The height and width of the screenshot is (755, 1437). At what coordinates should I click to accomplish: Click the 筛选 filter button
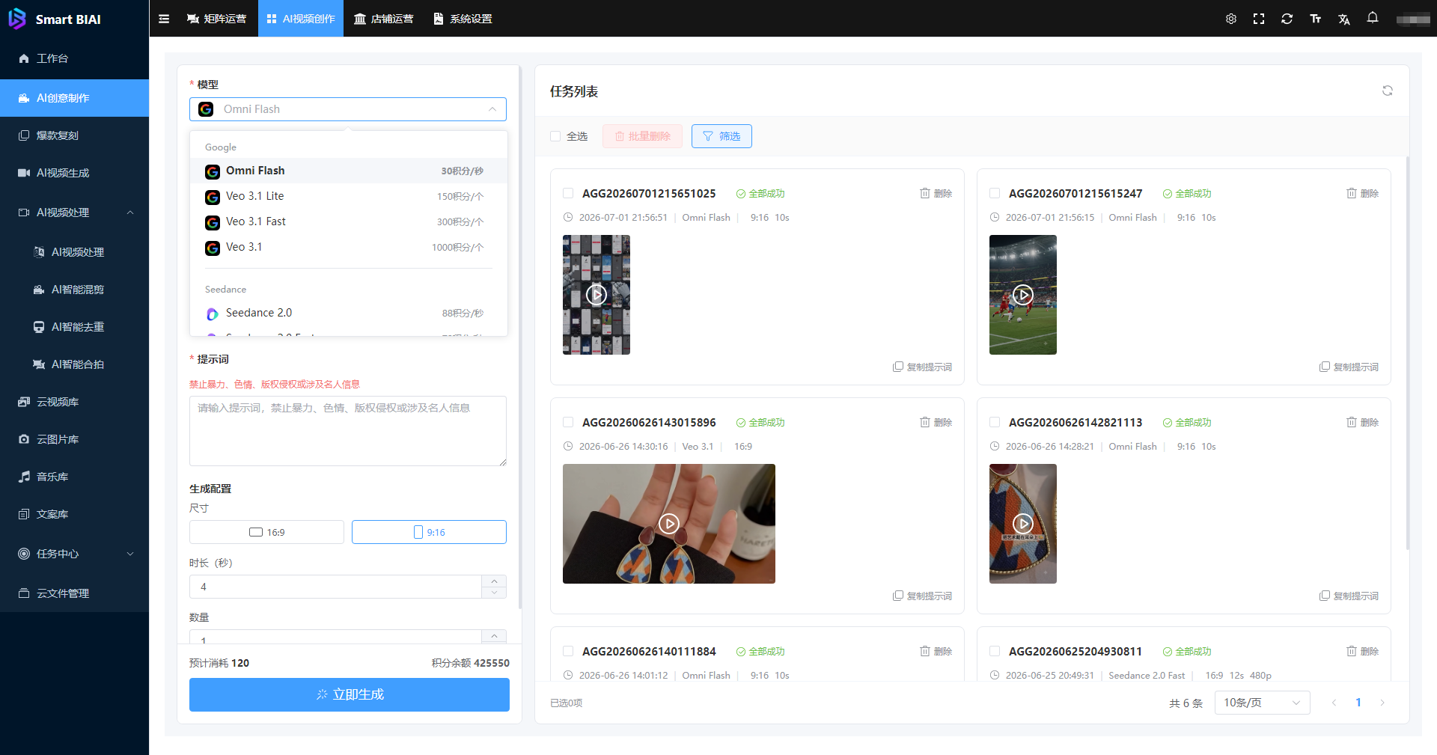(x=721, y=136)
